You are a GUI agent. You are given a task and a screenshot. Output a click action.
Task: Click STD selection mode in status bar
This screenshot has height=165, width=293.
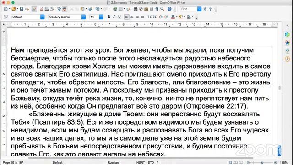click(x=151, y=162)
